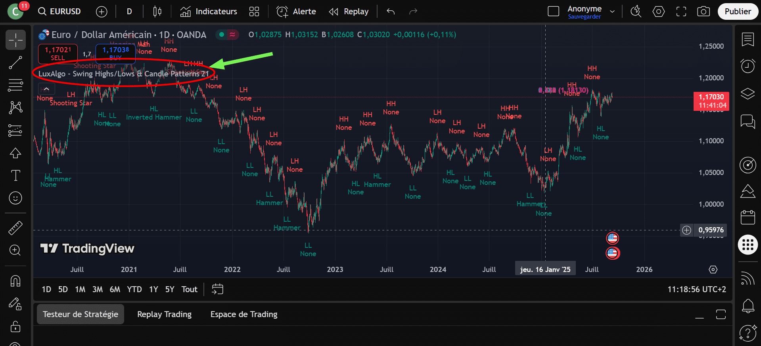Select the text annotation tool
This screenshot has height=346, width=761.
[x=15, y=175]
